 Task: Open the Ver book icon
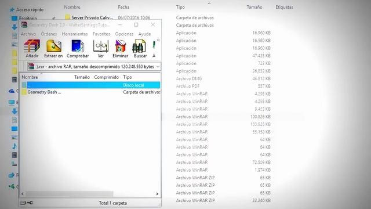[x=101, y=46]
